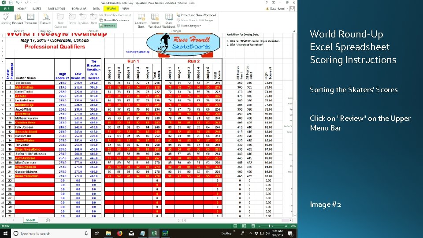The image size is (423, 238).
Task: Click Protect Workbook
Action: click(155, 20)
